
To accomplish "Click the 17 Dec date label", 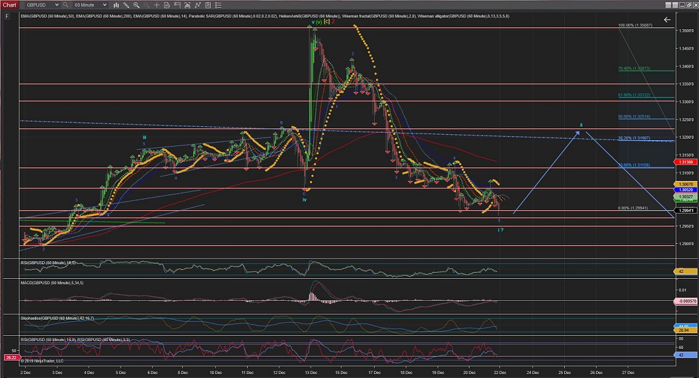I will point(375,373).
